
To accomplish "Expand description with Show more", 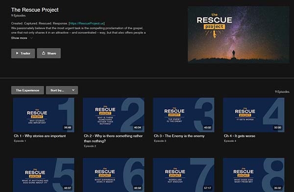I will coord(22,38).
